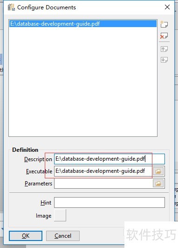Browse for Executable file folder icon
Image resolution: width=178 pixels, height=248 pixels.
click(x=158, y=171)
